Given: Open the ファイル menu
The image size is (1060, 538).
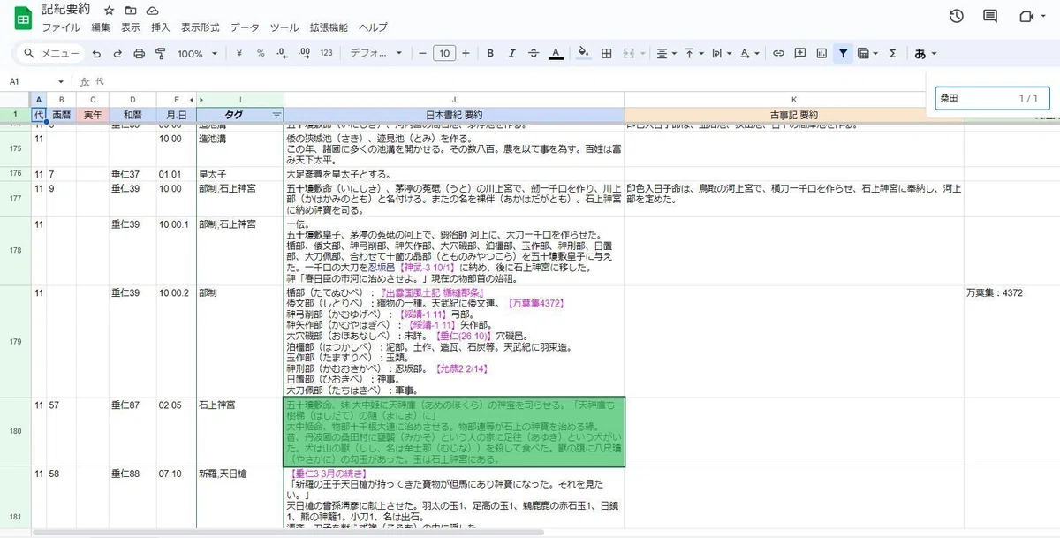Looking at the screenshot, I should tap(61, 27).
